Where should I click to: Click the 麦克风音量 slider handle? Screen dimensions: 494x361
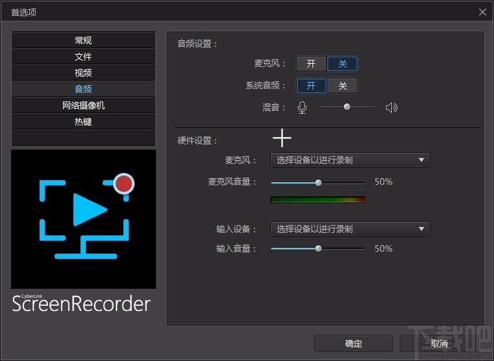click(x=318, y=183)
